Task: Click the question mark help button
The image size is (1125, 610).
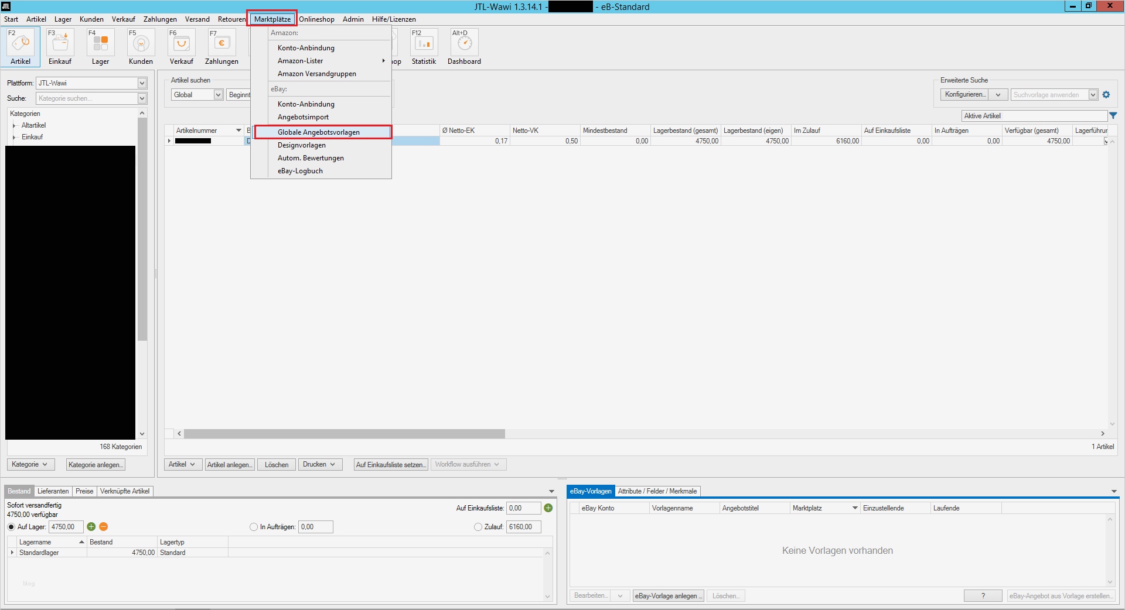Action: pyautogui.click(x=983, y=596)
